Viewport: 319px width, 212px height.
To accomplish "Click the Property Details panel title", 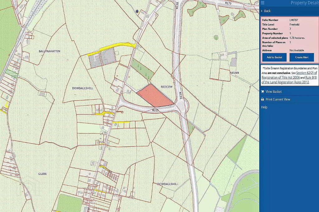I will point(305,3).
